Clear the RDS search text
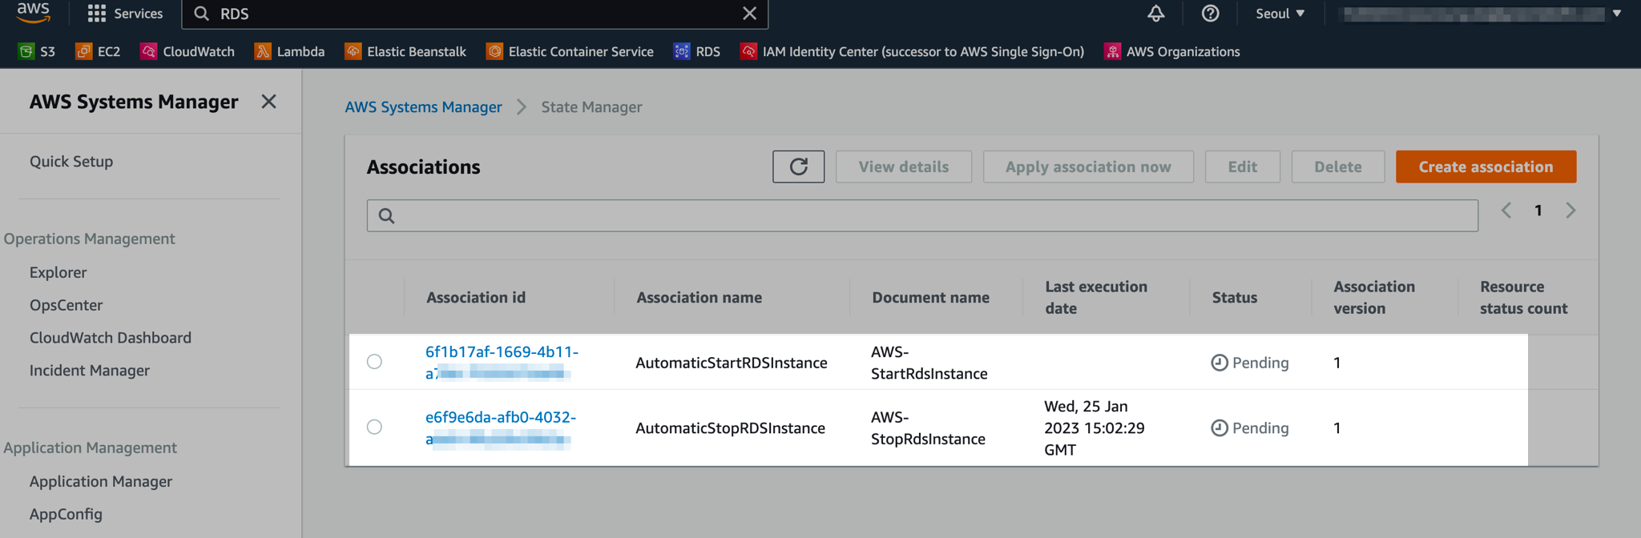The image size is (1641, 538). [x=749, y=14]
